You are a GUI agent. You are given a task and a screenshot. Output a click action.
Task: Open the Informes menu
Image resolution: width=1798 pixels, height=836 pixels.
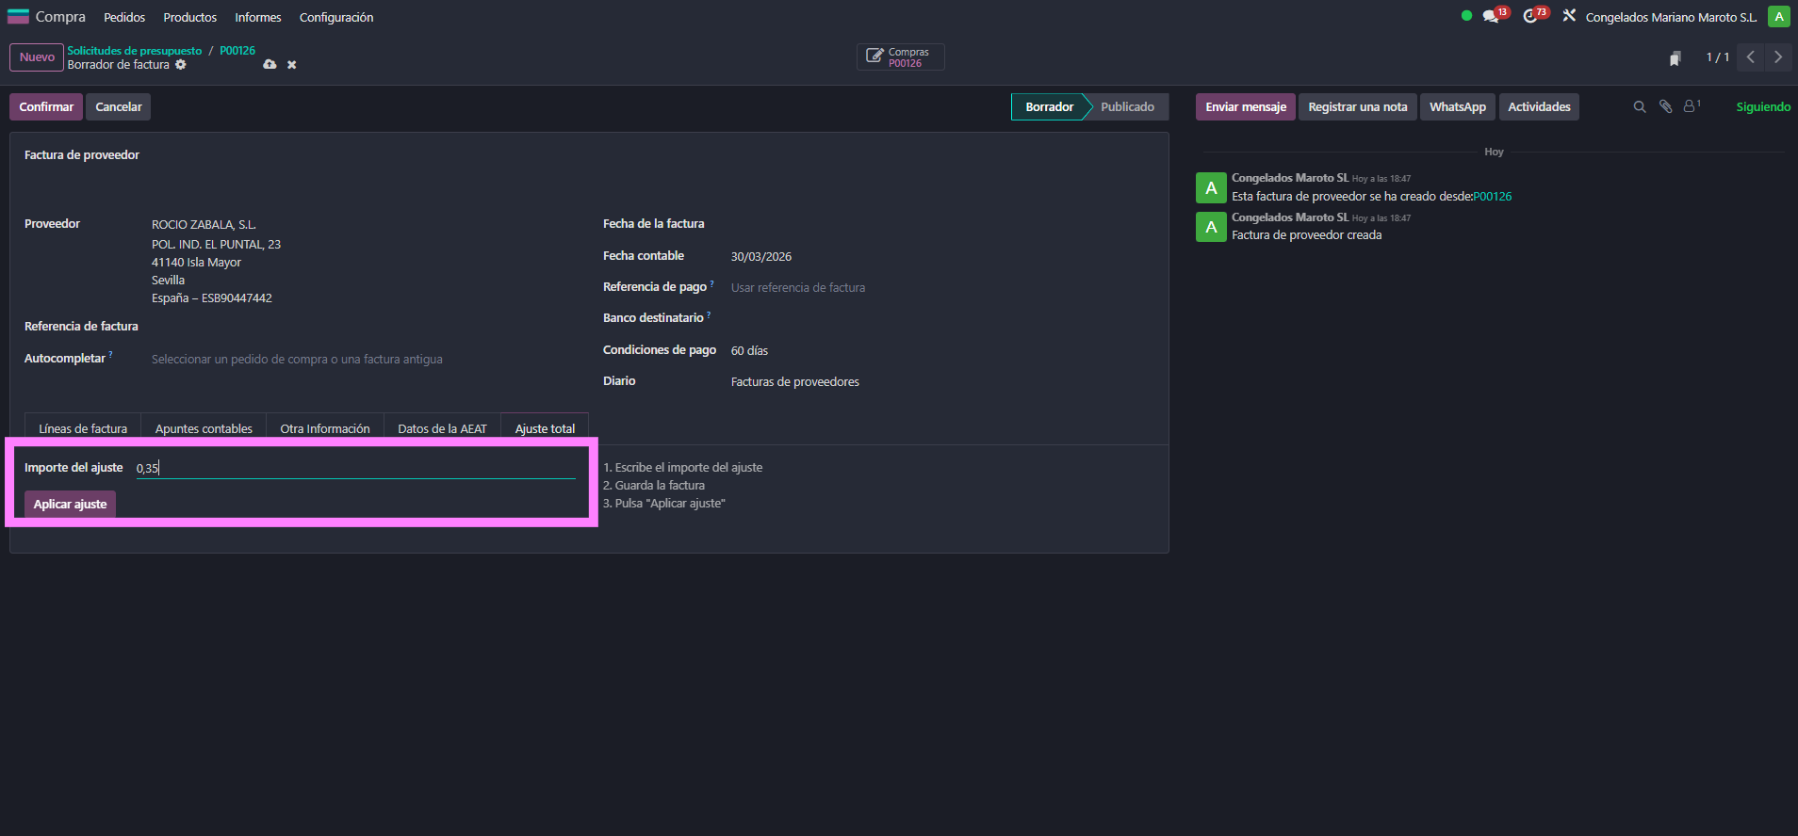tap(258, 18)
